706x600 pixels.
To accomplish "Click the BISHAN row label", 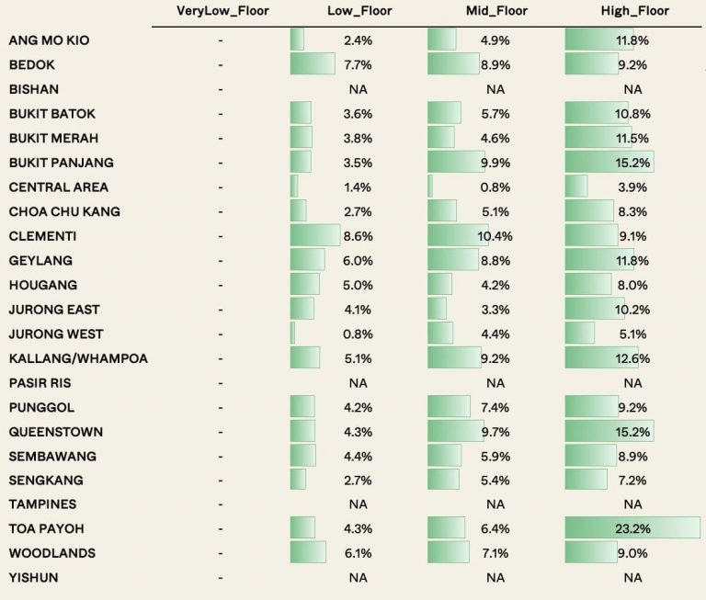I will click(x=34, y=89).
